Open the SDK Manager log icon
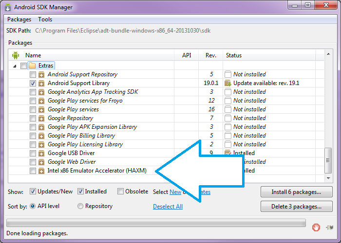The height and width of the screenshot is (243, 341). tap(329, 226)
